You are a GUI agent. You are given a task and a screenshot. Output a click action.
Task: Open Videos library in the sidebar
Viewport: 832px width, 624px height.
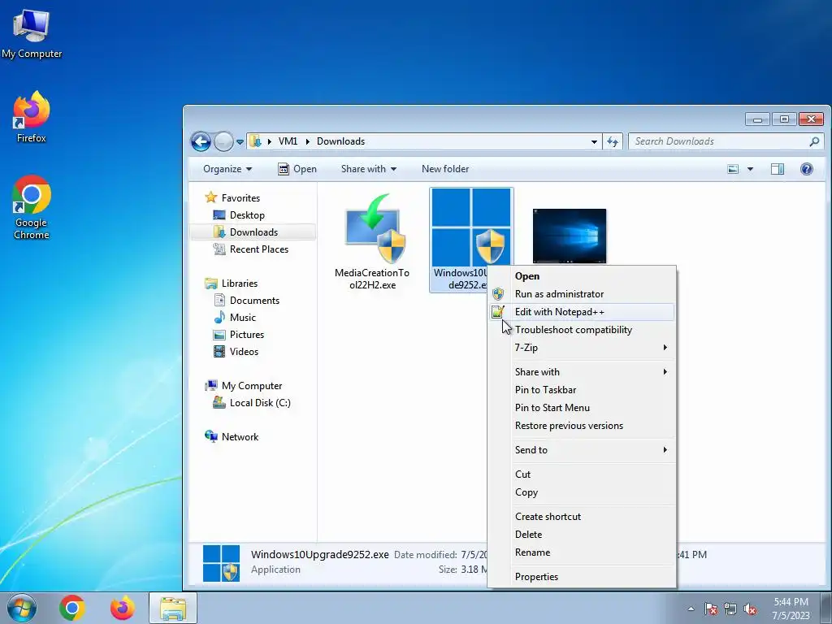244,351
